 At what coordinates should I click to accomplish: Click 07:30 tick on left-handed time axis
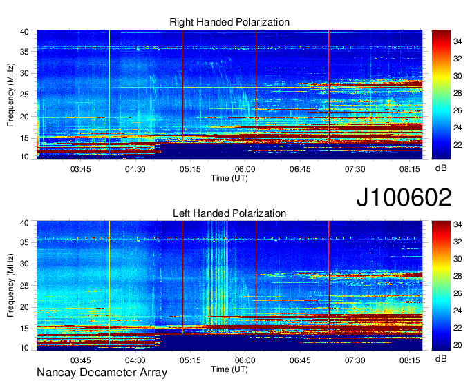[x=355, y=360]
